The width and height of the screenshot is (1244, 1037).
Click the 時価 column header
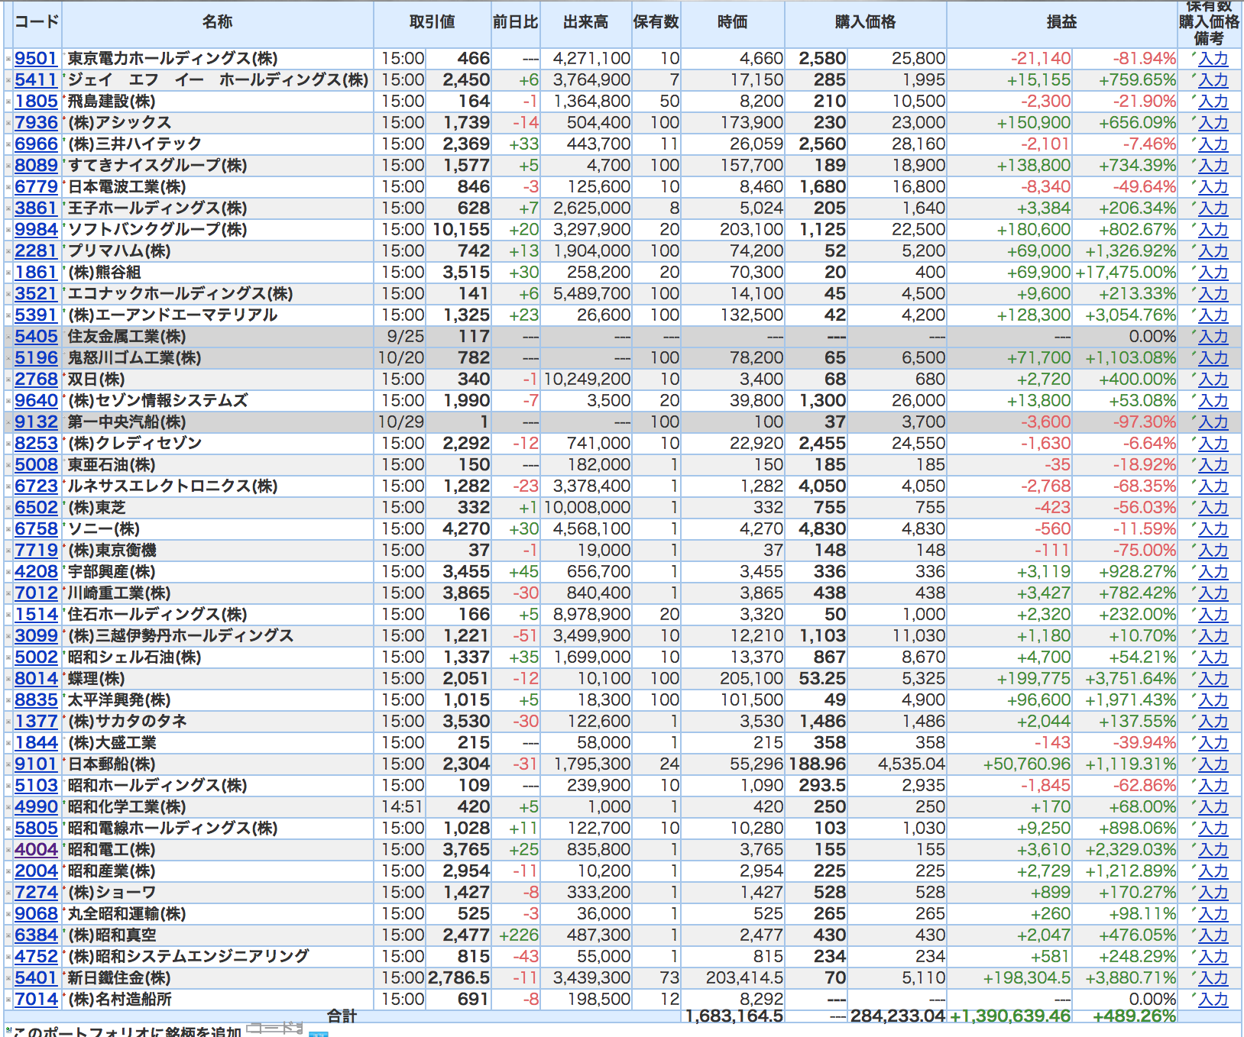[733, 22]
